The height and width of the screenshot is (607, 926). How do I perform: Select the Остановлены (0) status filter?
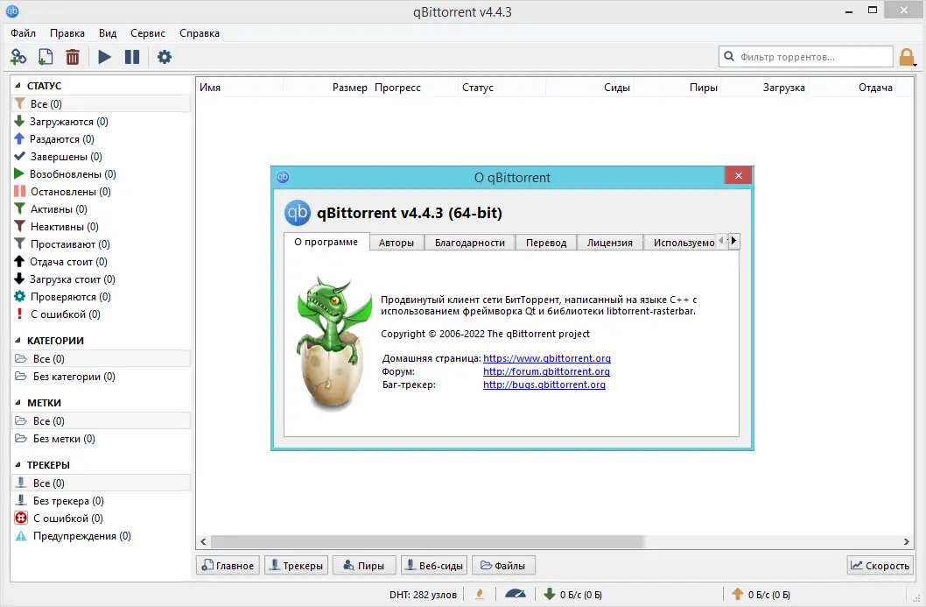[x=101, y=192]
